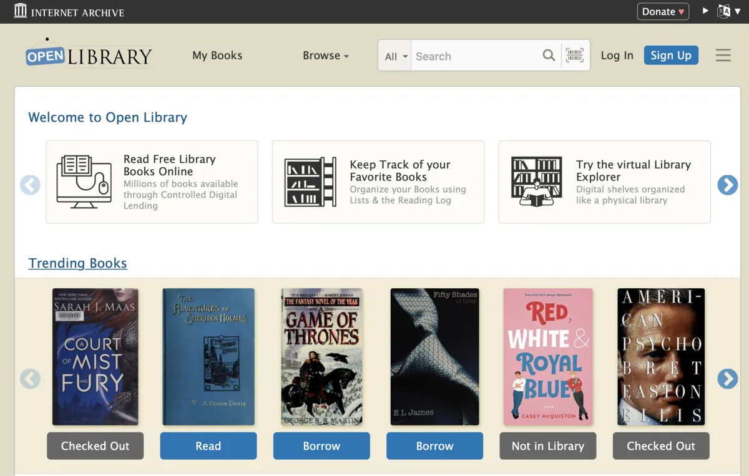
Task: Click Not in Library button
Action: tap(548, 446)
